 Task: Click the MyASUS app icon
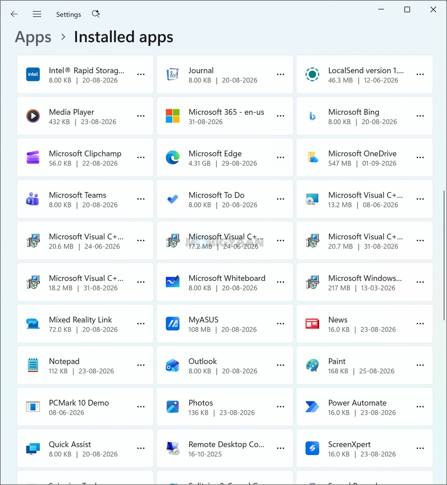[x=173, y=324]
